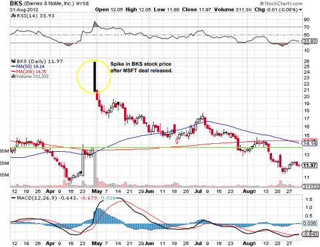Click the 1.5 level on MACD axis
Viewport: 320px width, 247px height.
click(x=309, y=200)
